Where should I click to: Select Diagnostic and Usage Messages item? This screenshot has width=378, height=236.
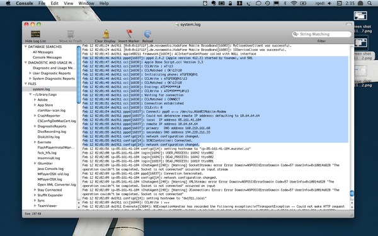point(54,68)
